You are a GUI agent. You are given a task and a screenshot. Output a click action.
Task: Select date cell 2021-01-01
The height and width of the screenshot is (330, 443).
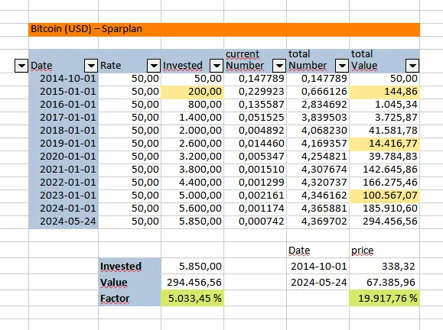coord(64,170)
